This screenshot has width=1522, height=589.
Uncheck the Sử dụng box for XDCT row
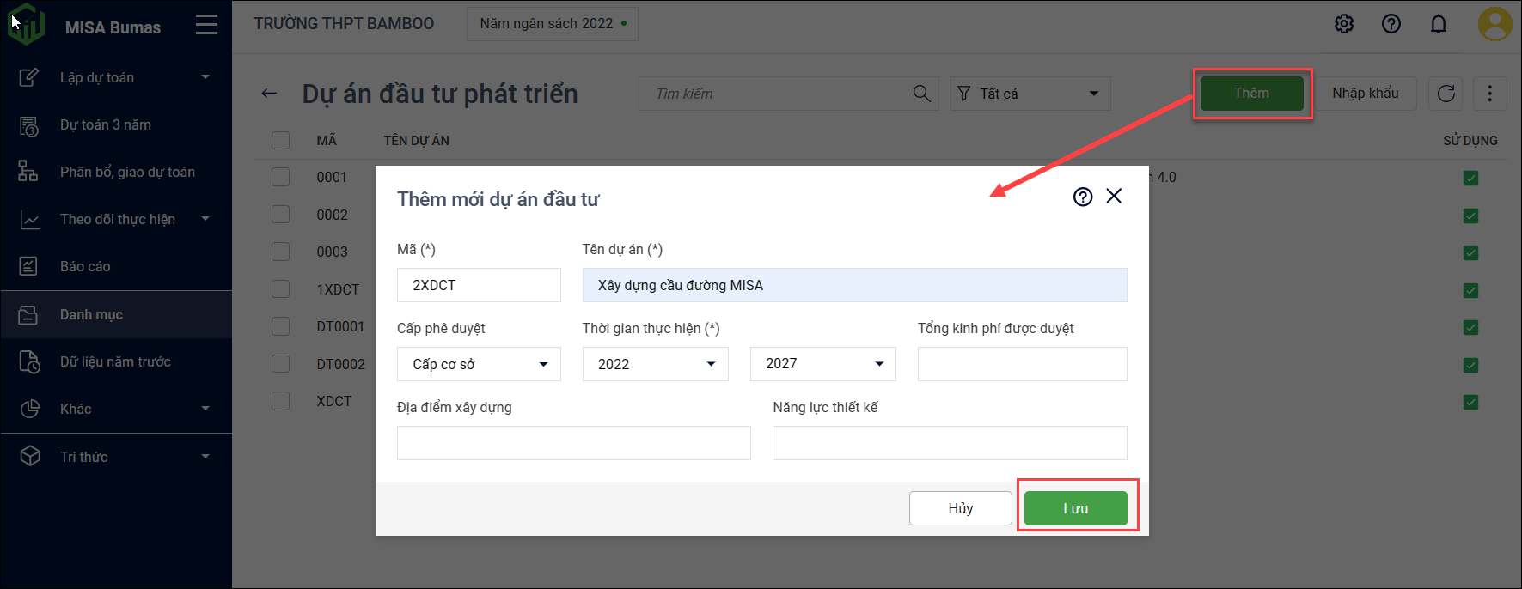(1470, 402)
